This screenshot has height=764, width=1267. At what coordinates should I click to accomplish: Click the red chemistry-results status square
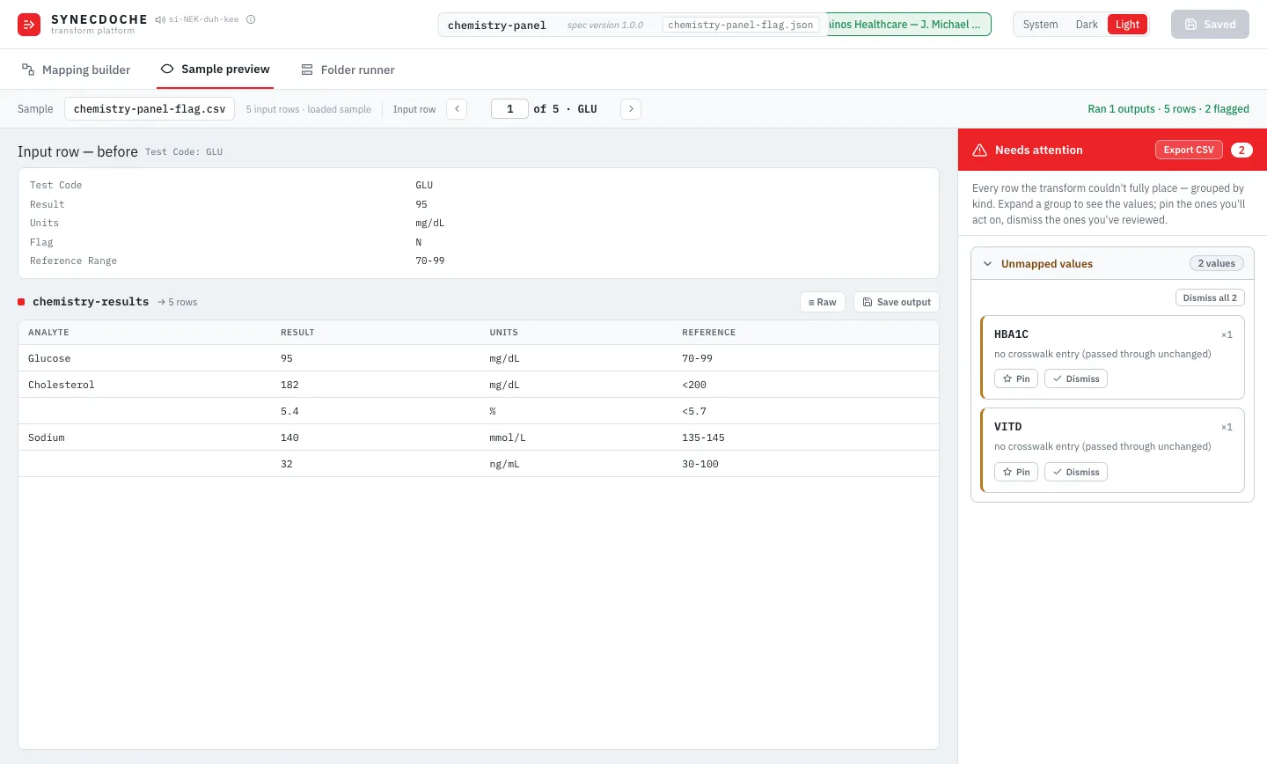click(21, 302)
